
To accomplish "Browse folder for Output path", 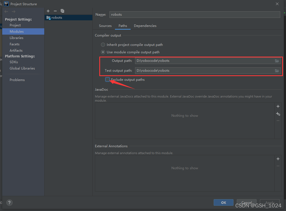I will pos(277,61).
